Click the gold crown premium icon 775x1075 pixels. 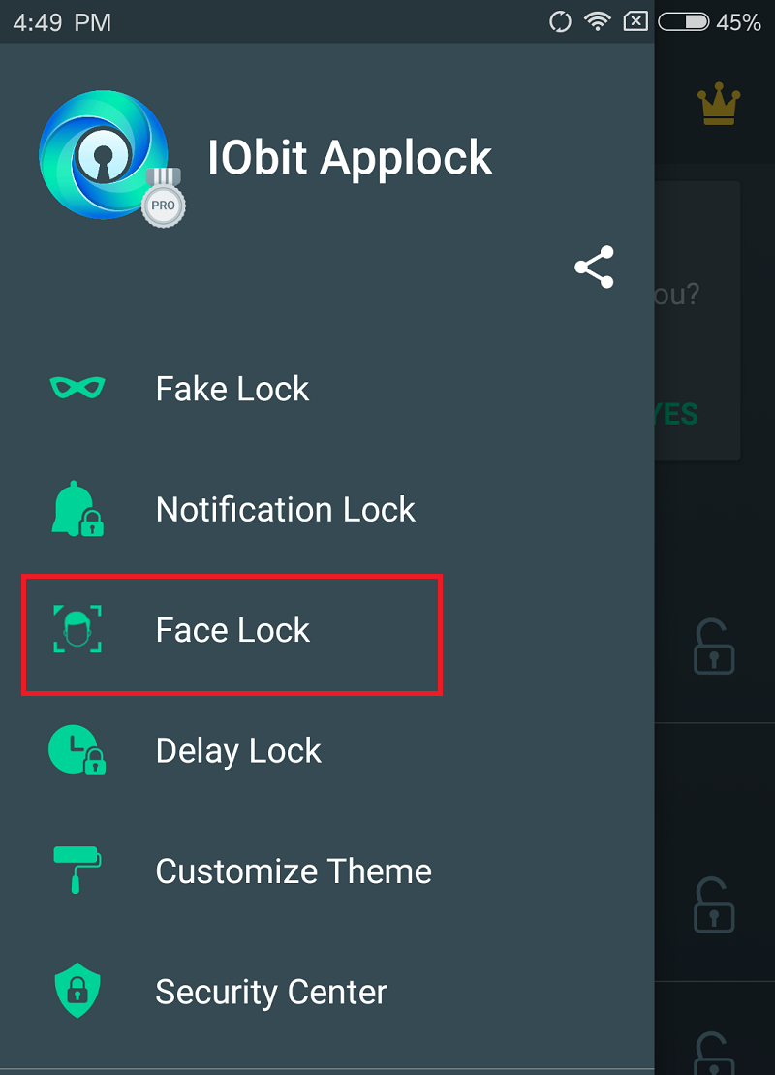coord(718,105)
